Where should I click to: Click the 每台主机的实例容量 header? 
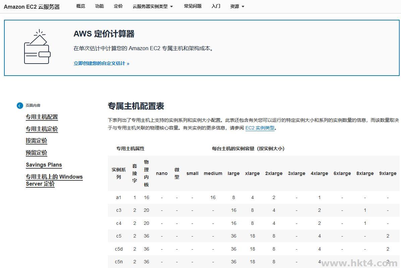click(248, 149)
